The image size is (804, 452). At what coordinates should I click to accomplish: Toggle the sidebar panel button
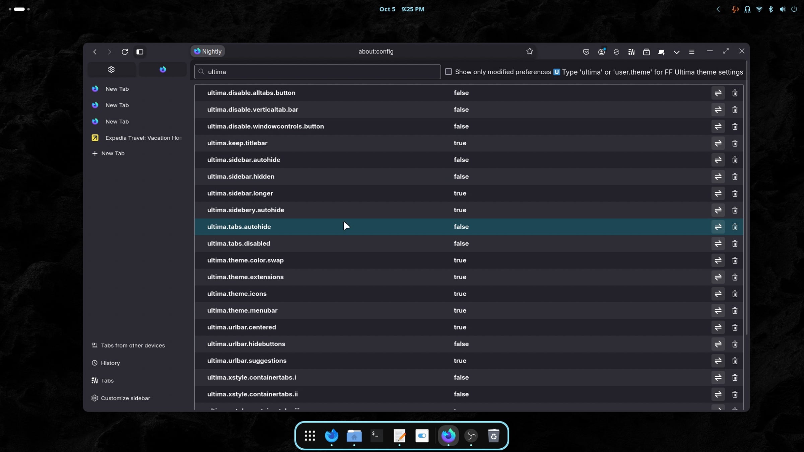pyautogui.click(x=140, y=52)
